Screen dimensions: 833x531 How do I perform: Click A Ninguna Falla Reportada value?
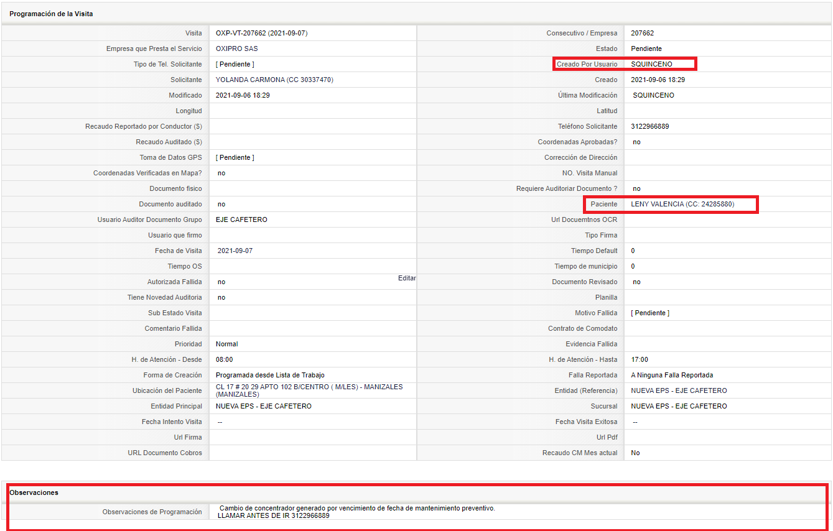coord(672,375)
